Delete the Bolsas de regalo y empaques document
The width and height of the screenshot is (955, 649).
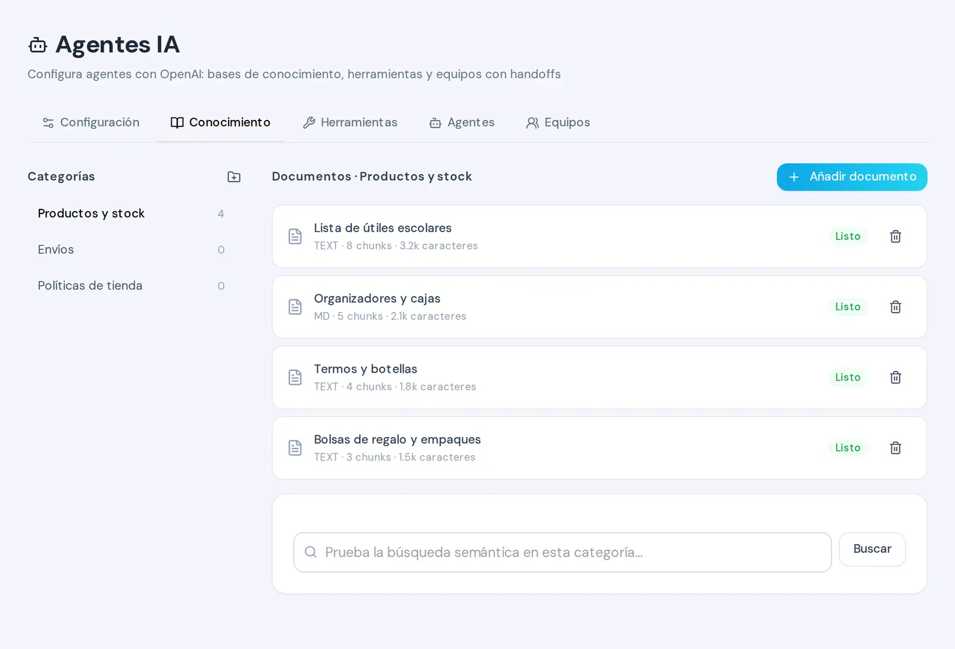click(x=895, y=447)
